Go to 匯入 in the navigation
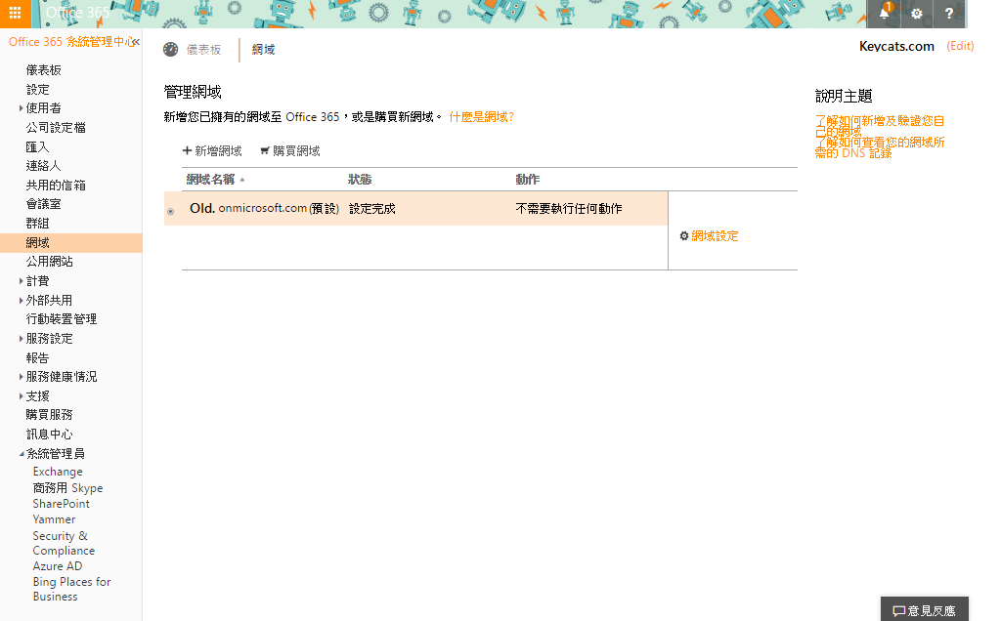 (37, 146)
